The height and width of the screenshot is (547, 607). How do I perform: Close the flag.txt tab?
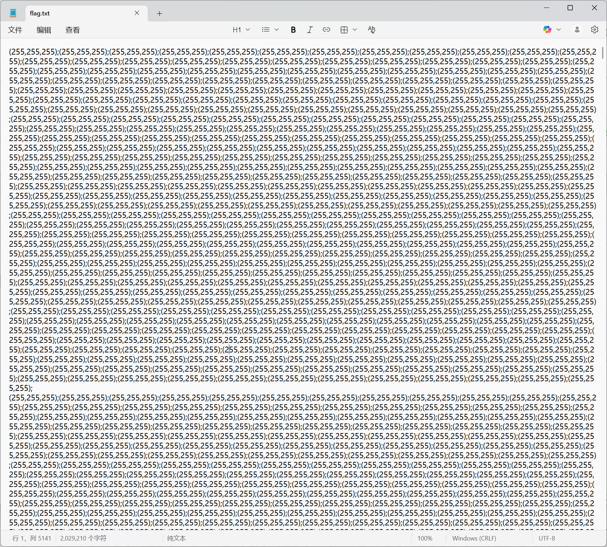click(137, 13)
